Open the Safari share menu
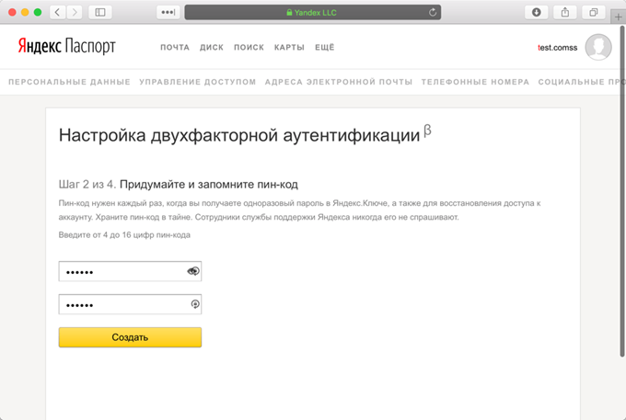626x420 pixels. pyautogui.click(x=565, y=12)
